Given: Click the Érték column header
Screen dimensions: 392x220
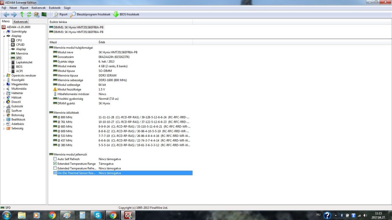Looking at the screenshot, I should pyautogui.click(x=145, y=42).
